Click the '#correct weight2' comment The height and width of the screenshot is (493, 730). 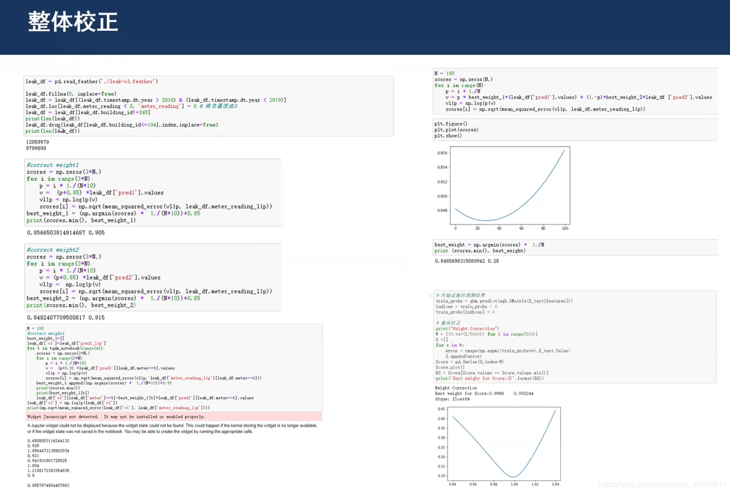coord(53,250)
